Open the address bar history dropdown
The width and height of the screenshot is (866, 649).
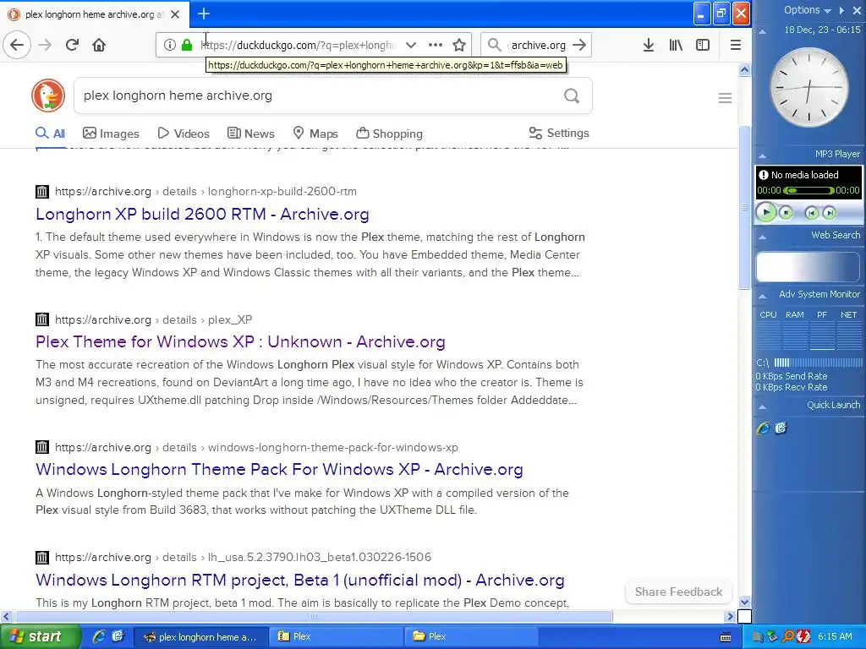click(x=411, y=46)
